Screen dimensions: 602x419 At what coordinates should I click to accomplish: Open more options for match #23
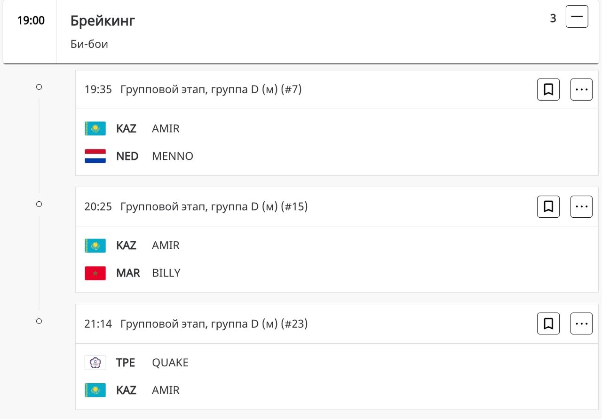pyautogui.click(x=581, y=324)
